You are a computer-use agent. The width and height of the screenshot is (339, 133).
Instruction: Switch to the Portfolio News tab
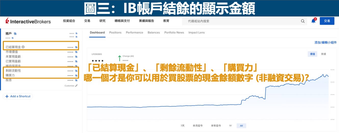pos(174,33)
